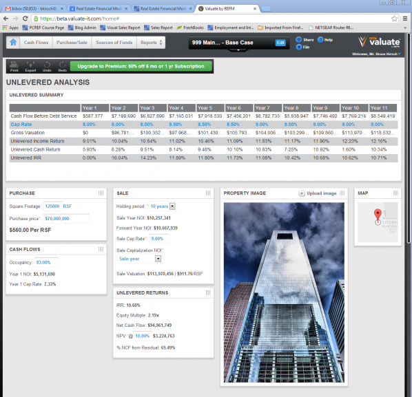
Task: Expand the Reports menu stepper
Action: pyautogui.click(x=161, y=43)
